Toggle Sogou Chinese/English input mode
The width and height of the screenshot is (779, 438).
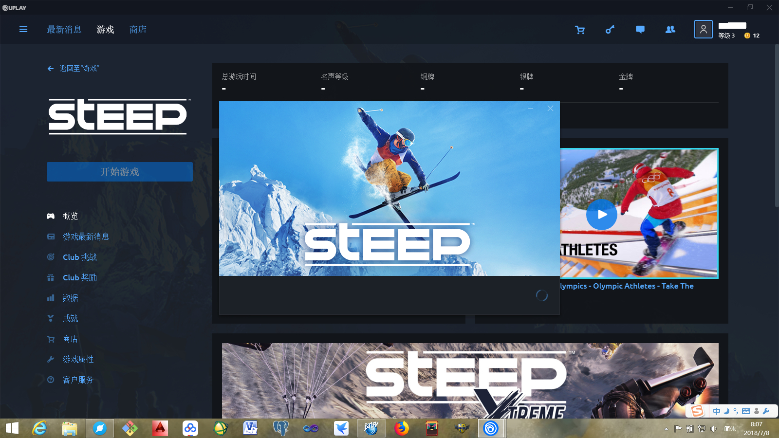tap(717, 411)
